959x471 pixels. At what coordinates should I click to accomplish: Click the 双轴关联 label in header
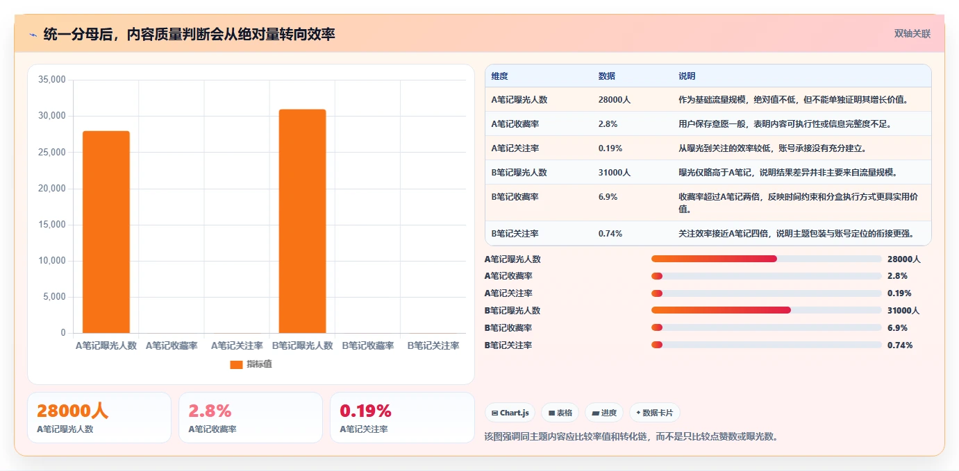tap(912, 34)
